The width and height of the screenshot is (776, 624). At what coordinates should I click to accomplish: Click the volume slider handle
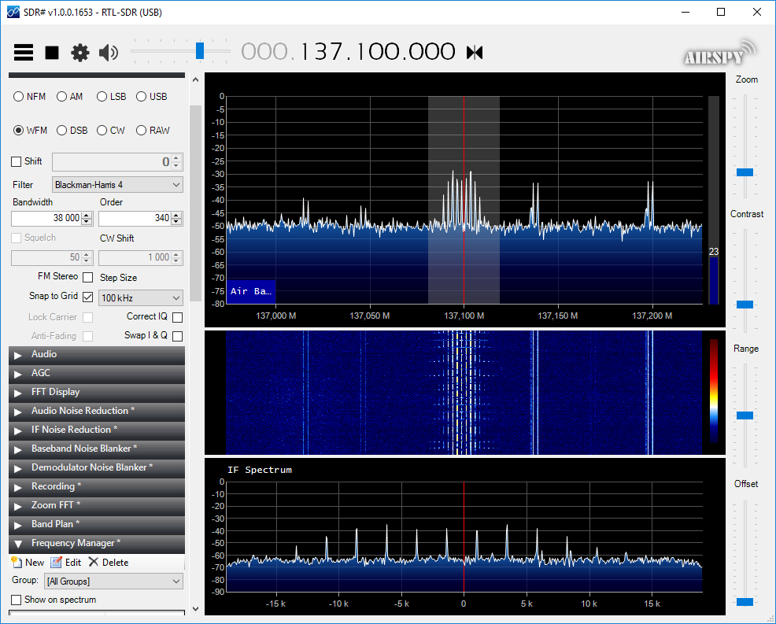(x=200, y=50)
